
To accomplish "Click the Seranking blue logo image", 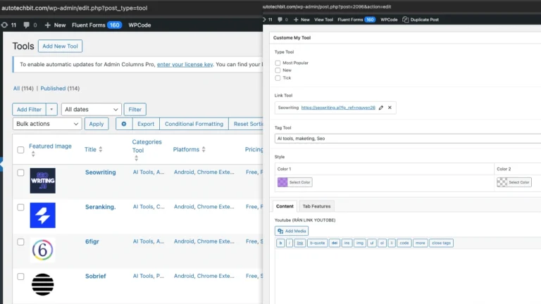I will [x=42, y=215].
